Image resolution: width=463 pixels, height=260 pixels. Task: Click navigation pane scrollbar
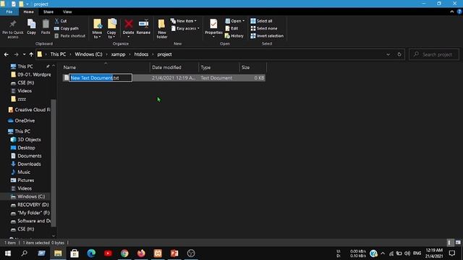54,162
